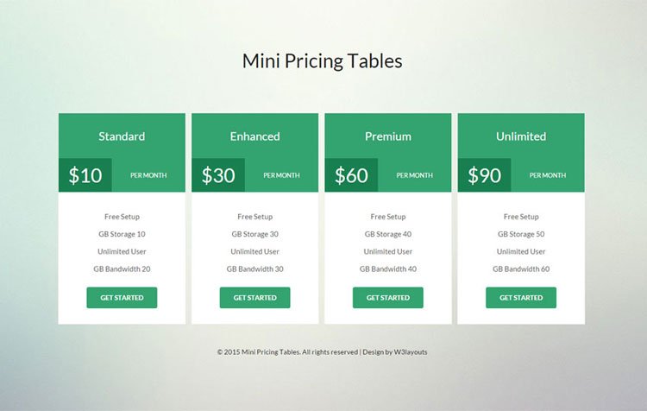Image resolution: width=647 pixels, height=411 pixels.
Task: Click GB Bandwidth 30 in Enhanced
Action: [254, 269]
